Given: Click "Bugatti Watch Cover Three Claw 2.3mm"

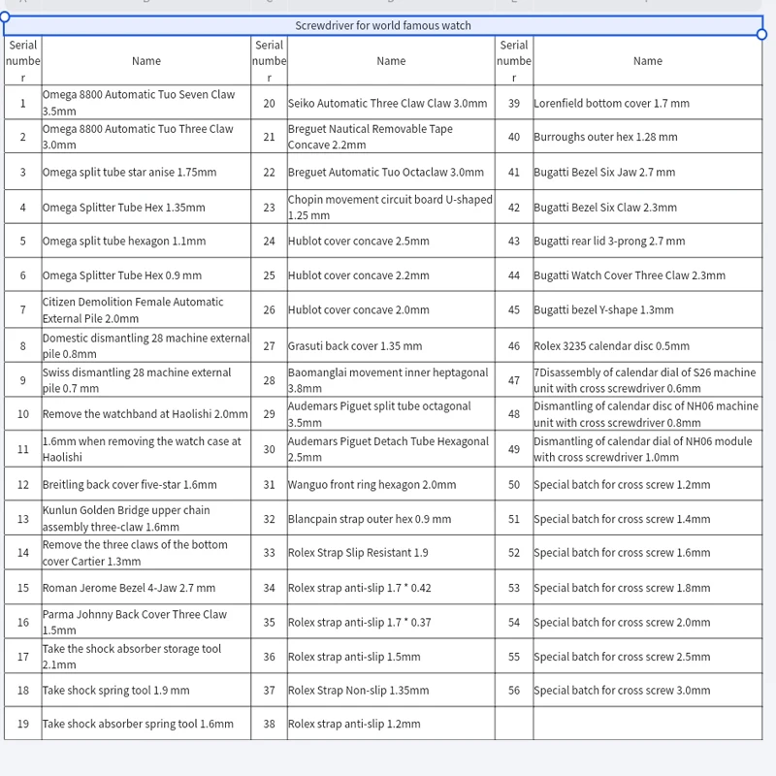Looking at the screenshot, I should click(x=648, y=275).
